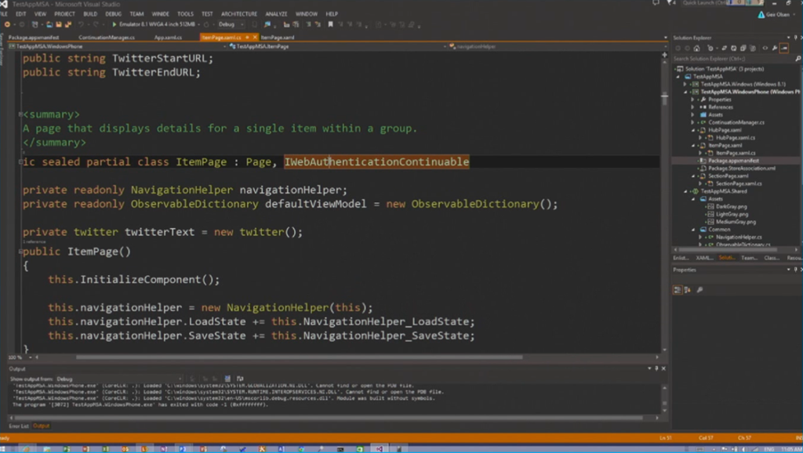Viewport: 803px width, 453px height.
Task: Click the Properties wrench icon in Solution Explorer
Action: (x=775, y=48)
